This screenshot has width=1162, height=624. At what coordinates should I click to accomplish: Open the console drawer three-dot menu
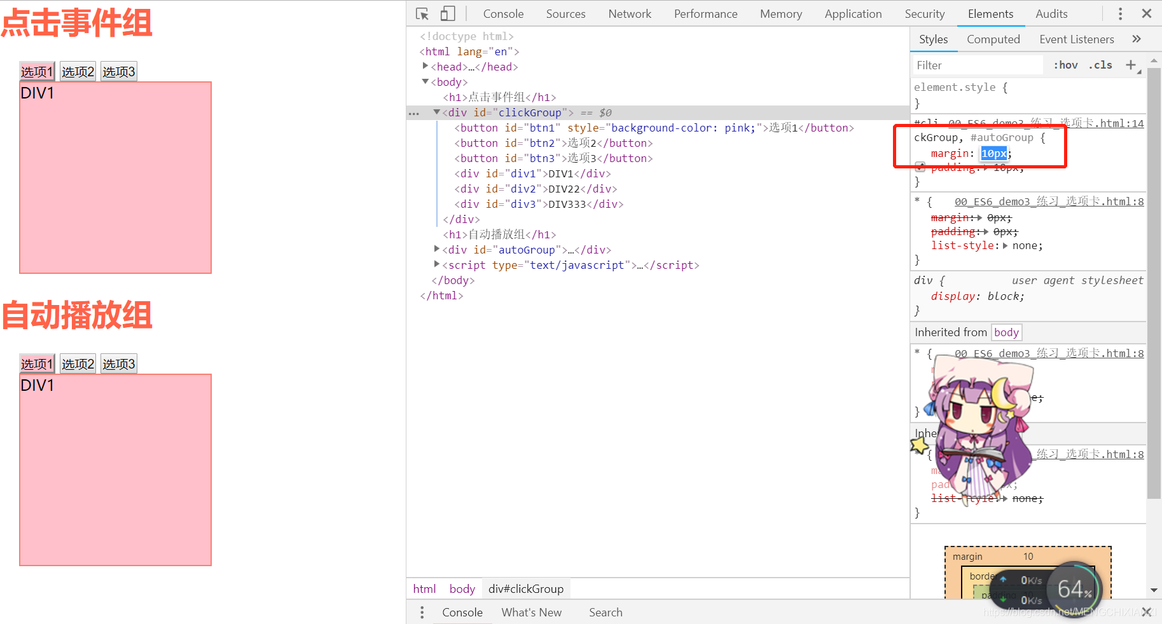click(x=422, y=612)
